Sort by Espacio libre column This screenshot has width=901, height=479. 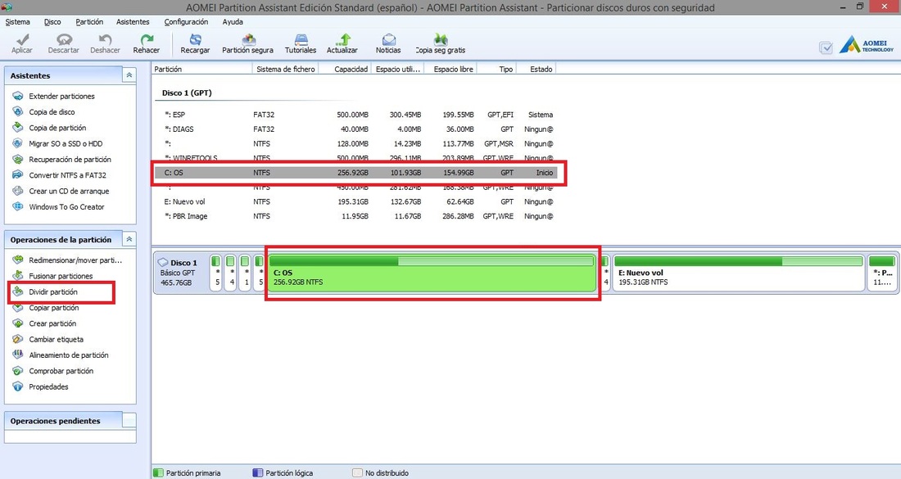coord(450,69)
